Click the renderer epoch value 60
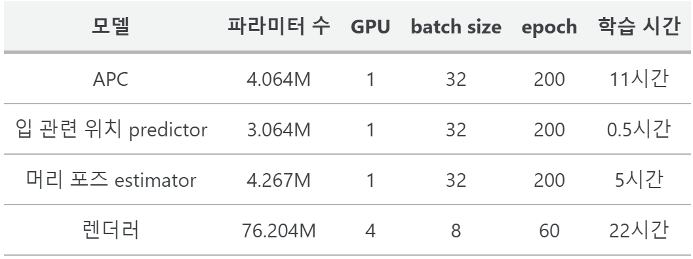 pyautogui.click(x=549, y=231)
